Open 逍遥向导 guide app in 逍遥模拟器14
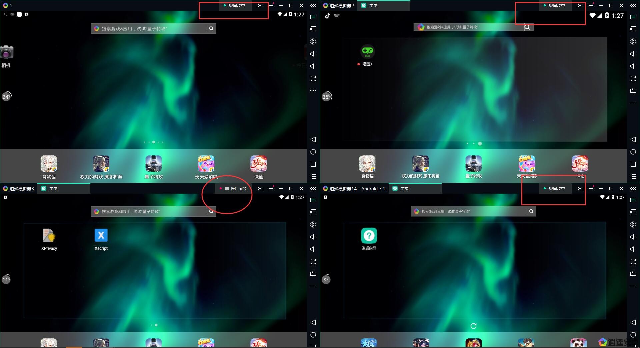640x348 pixels. [369, 236]
